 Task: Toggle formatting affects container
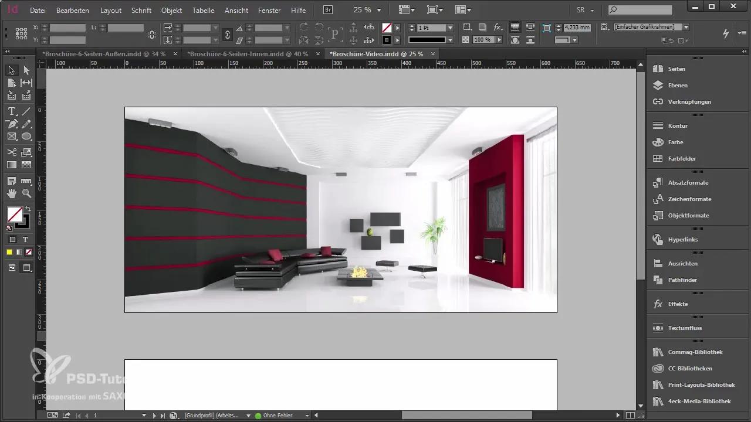12,239
